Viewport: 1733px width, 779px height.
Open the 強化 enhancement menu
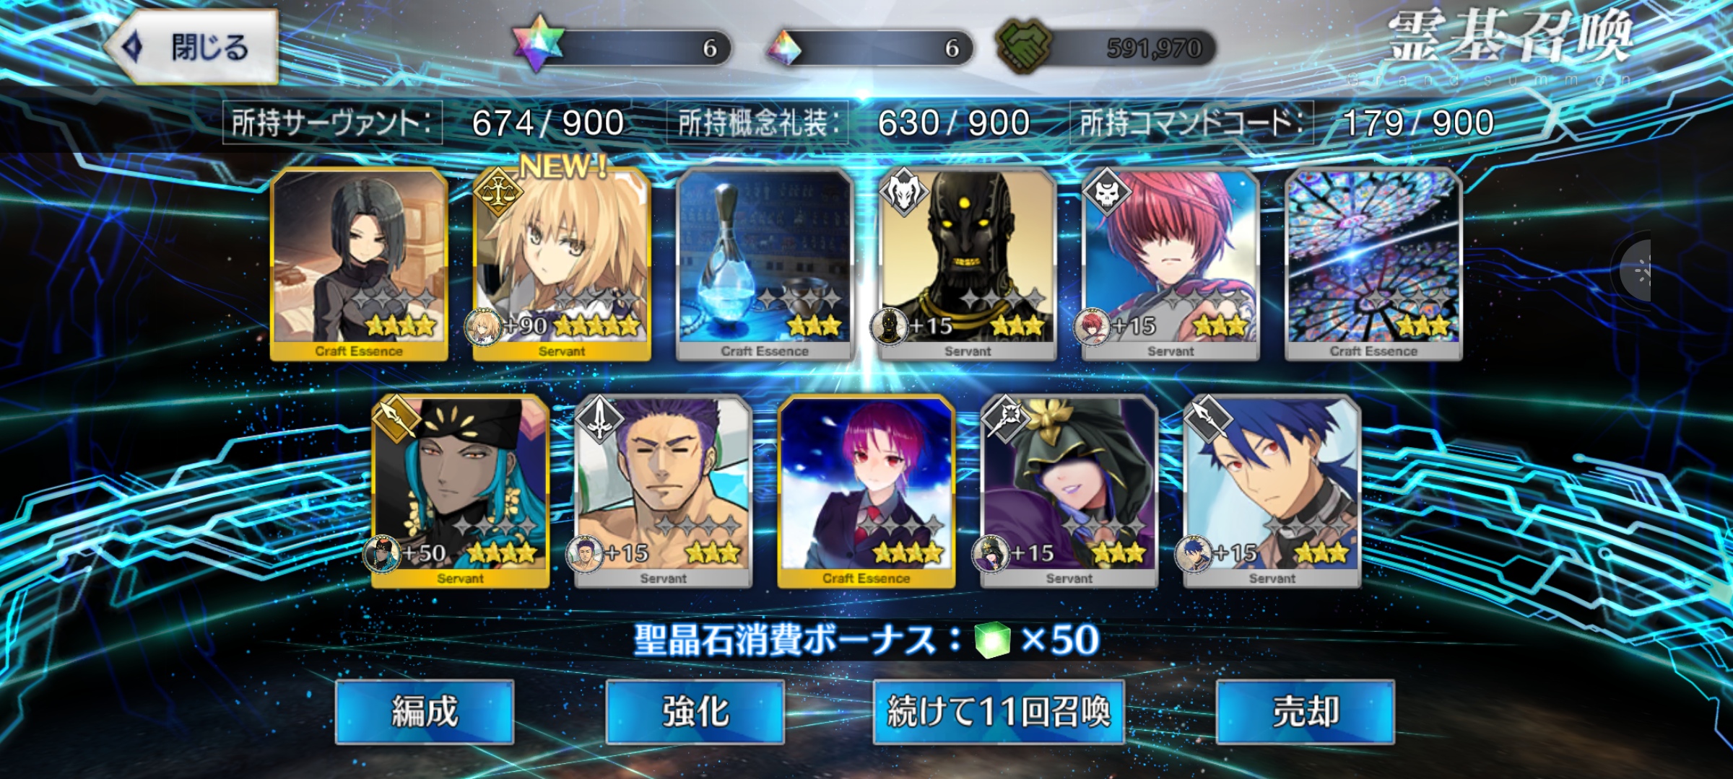(x=695, y=711)
